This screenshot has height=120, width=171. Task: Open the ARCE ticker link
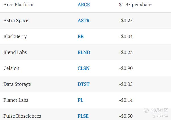pos(84,5)
